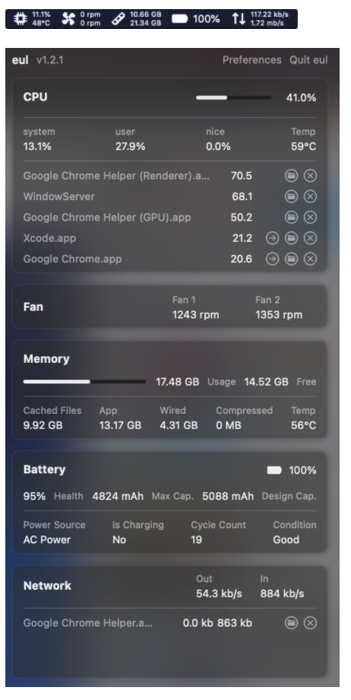
Task: Click the CPU usage progress bar
Action: pyautogui.click(x=234, y=97)
